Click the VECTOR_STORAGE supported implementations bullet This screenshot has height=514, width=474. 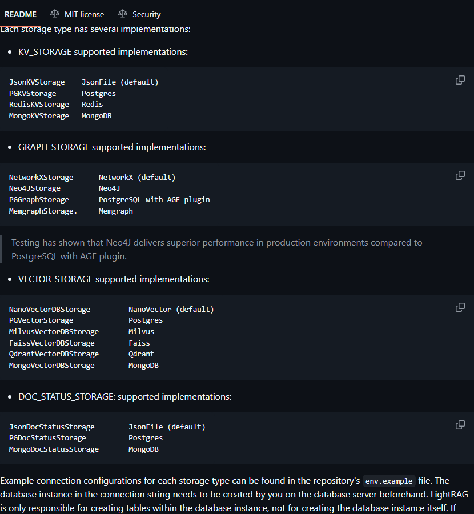click(114, 279)
